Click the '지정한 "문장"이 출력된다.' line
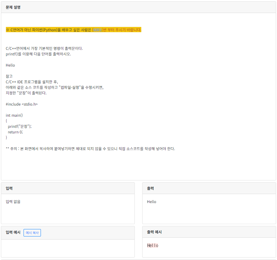 26,93
